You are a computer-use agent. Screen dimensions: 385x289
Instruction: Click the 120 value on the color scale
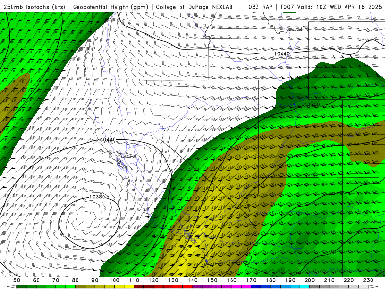(x=154, y=280)
